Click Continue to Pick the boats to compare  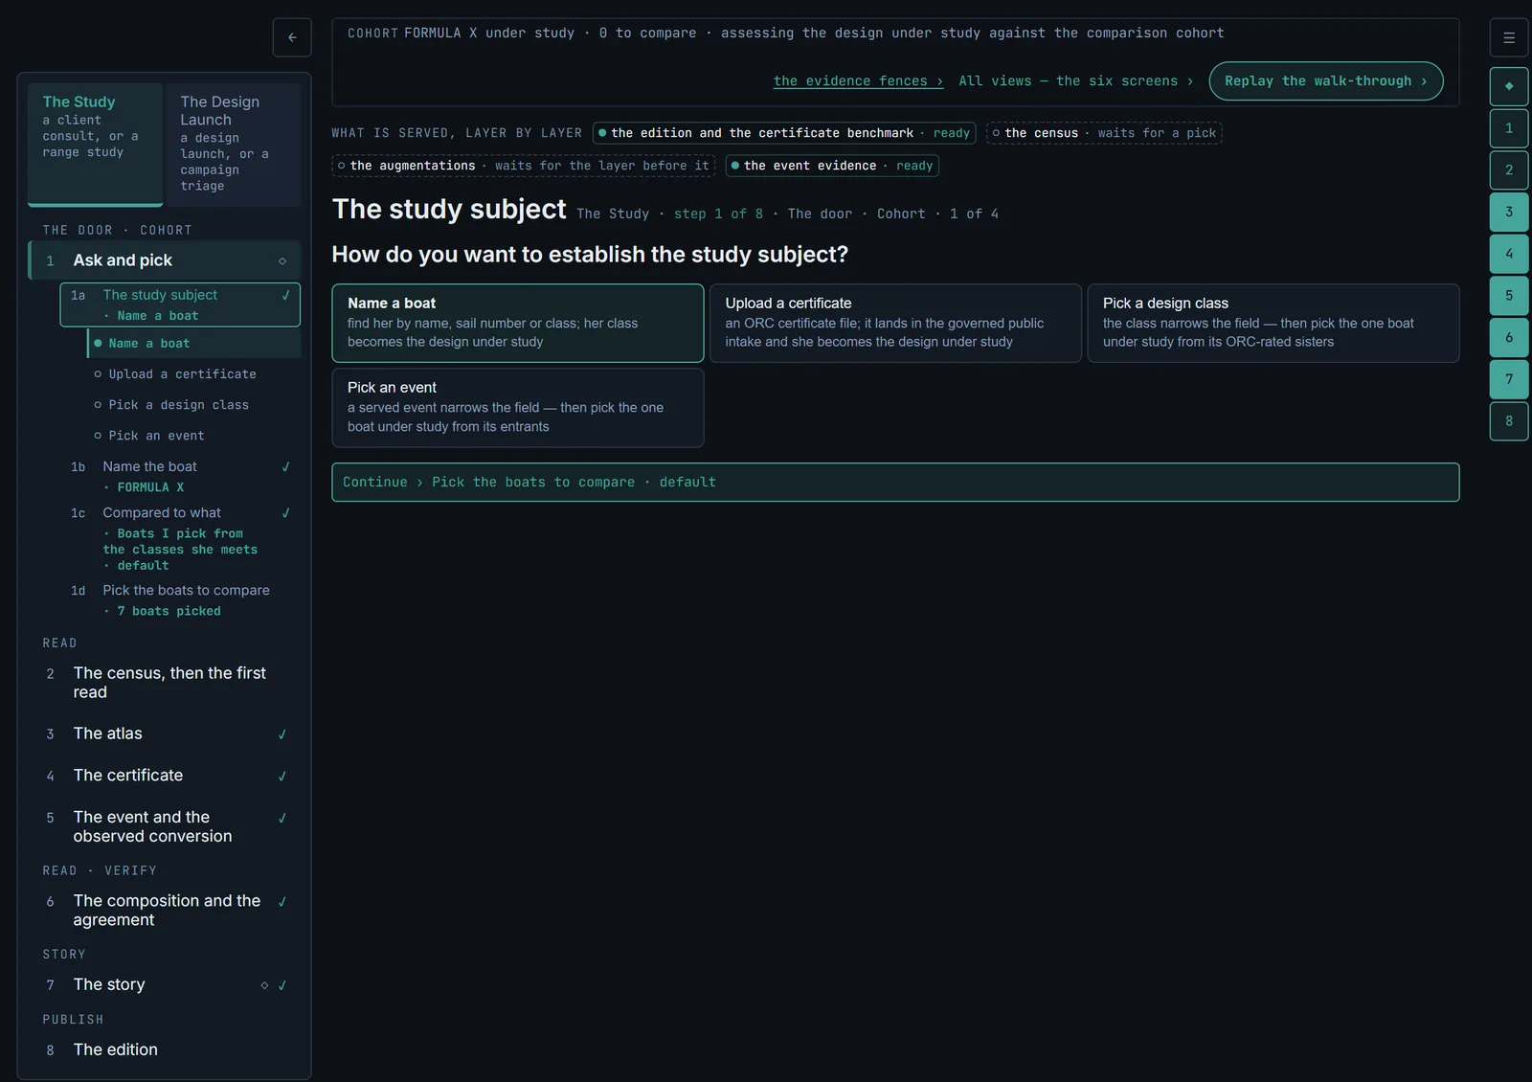(895, 483)
